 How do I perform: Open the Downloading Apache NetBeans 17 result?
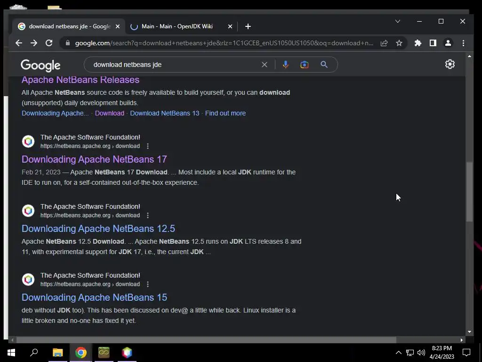94,159
